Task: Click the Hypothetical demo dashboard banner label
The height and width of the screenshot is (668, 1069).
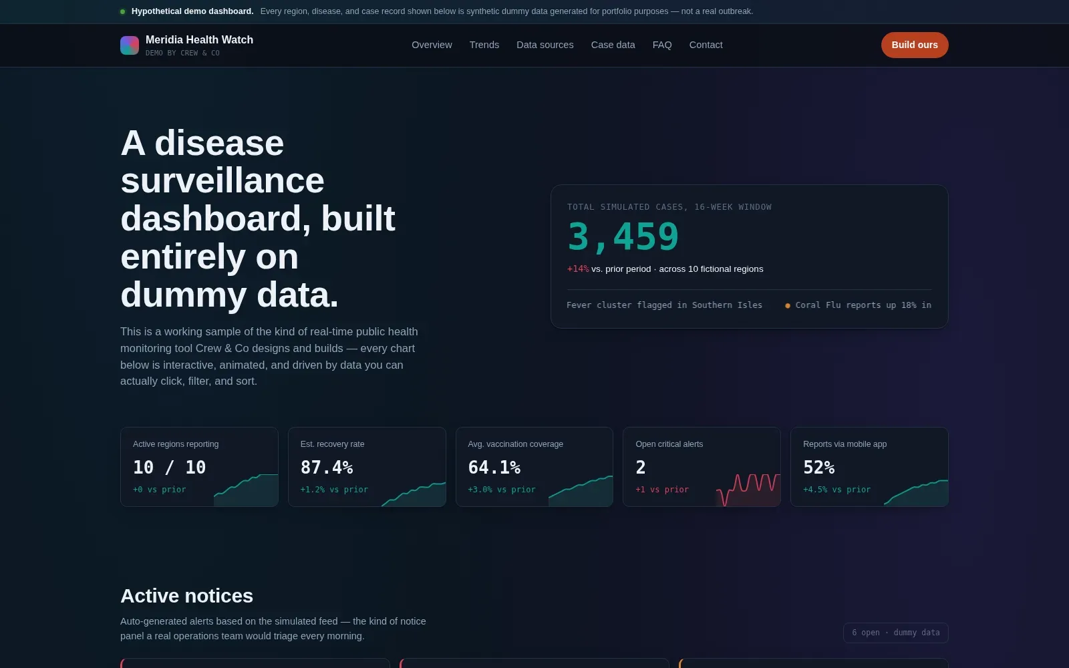Action: 192,11
